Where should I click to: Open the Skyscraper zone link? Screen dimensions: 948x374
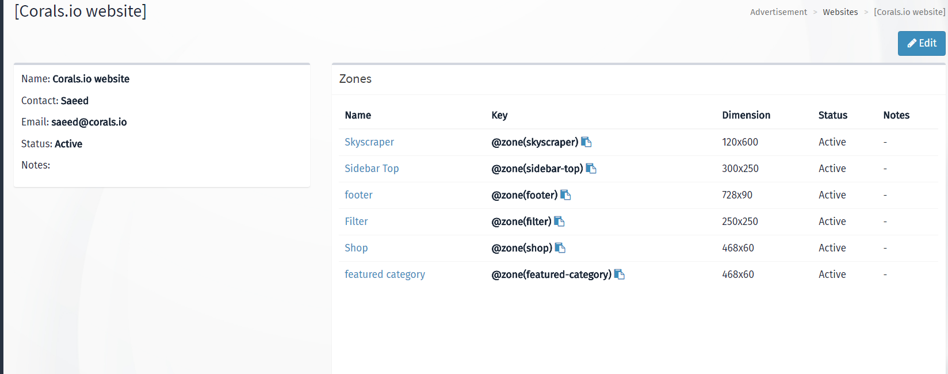(369, 142)
